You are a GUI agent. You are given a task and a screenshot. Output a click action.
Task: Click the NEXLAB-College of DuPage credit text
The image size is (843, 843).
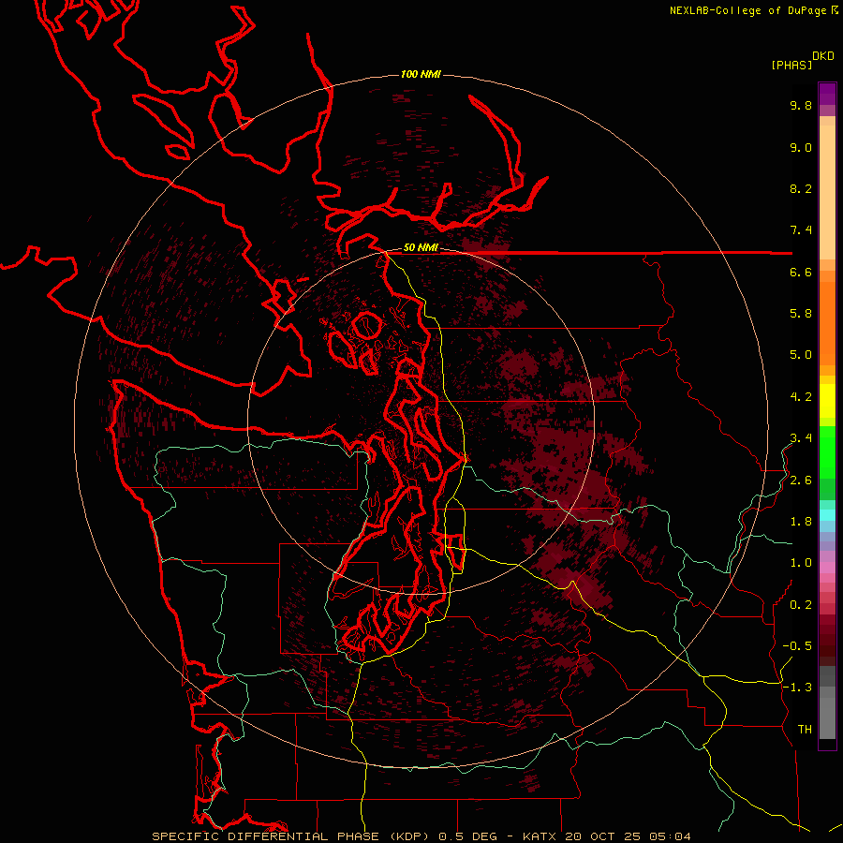click(x=753, y=10)
